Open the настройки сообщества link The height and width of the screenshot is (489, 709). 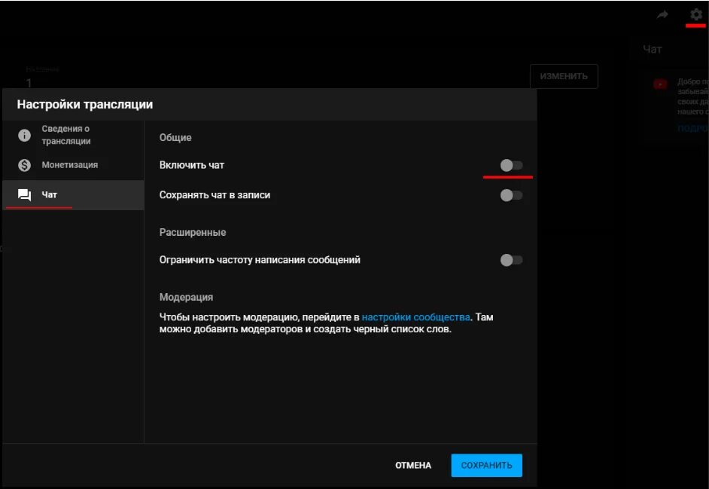(x=415, y=317)
